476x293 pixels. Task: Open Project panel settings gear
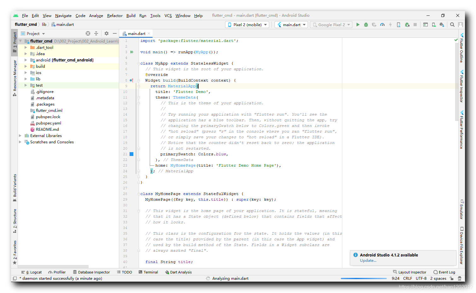point(107,33)
